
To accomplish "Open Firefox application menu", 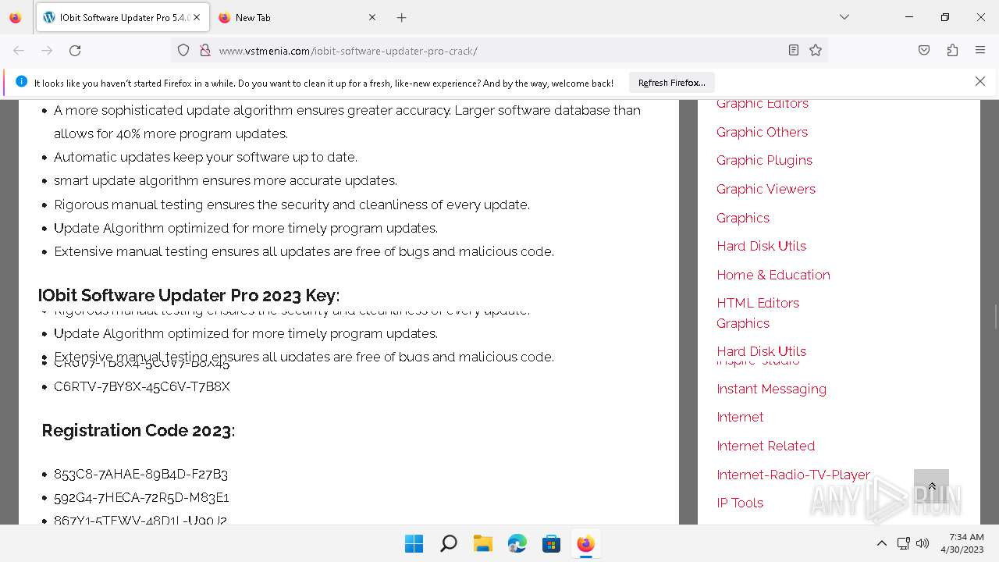I will [980, 50].
